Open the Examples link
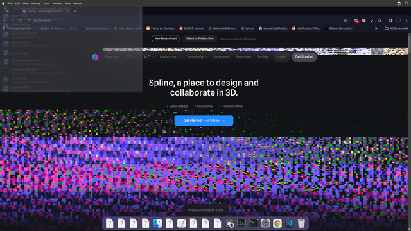The width and height of the screenshot is (411, 231). point(243,57)
